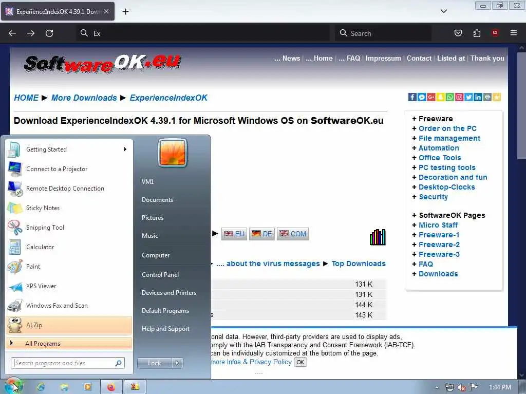Screen dimensions: 526x394
Task: Click the Sticky Notes icon
Action: click(15, 208)
